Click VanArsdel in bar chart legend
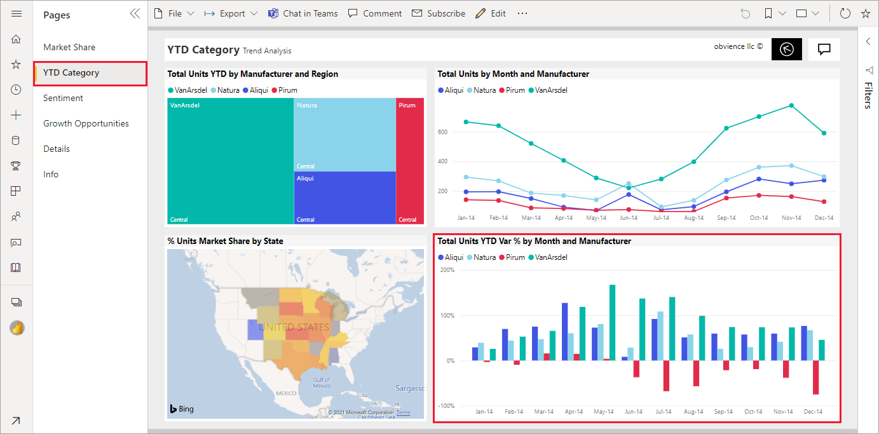The width and height of the screenshot is (879, 434). pos(548,257)
